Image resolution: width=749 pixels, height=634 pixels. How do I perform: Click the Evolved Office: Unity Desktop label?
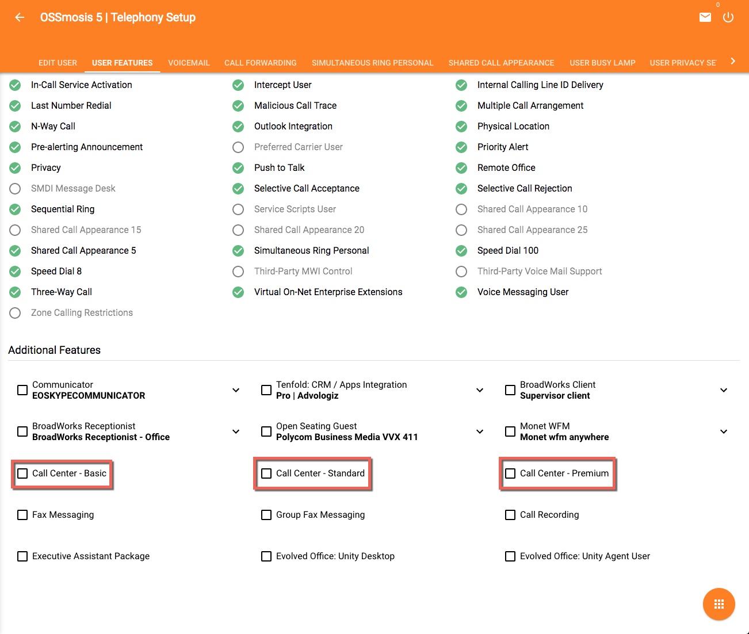[335, 556]
